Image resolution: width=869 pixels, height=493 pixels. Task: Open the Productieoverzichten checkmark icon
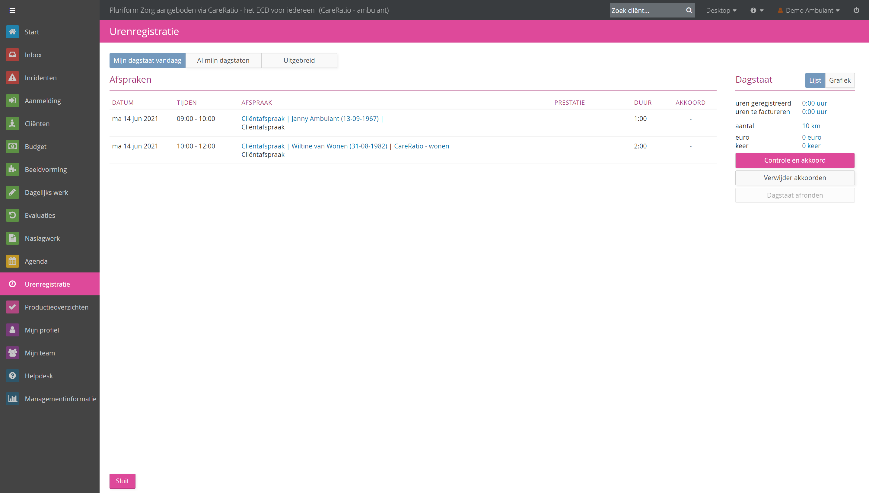tap(13, 307)
